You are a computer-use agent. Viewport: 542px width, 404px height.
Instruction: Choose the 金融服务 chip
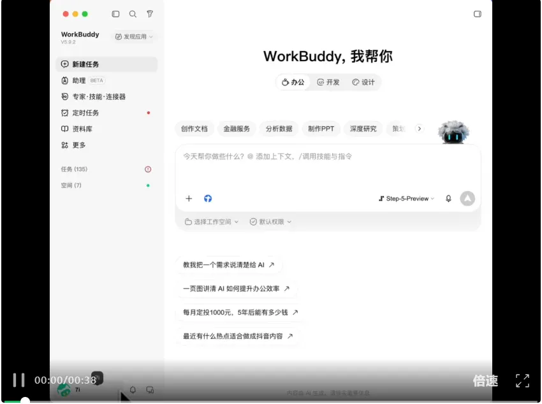click(x=237, y=129)
